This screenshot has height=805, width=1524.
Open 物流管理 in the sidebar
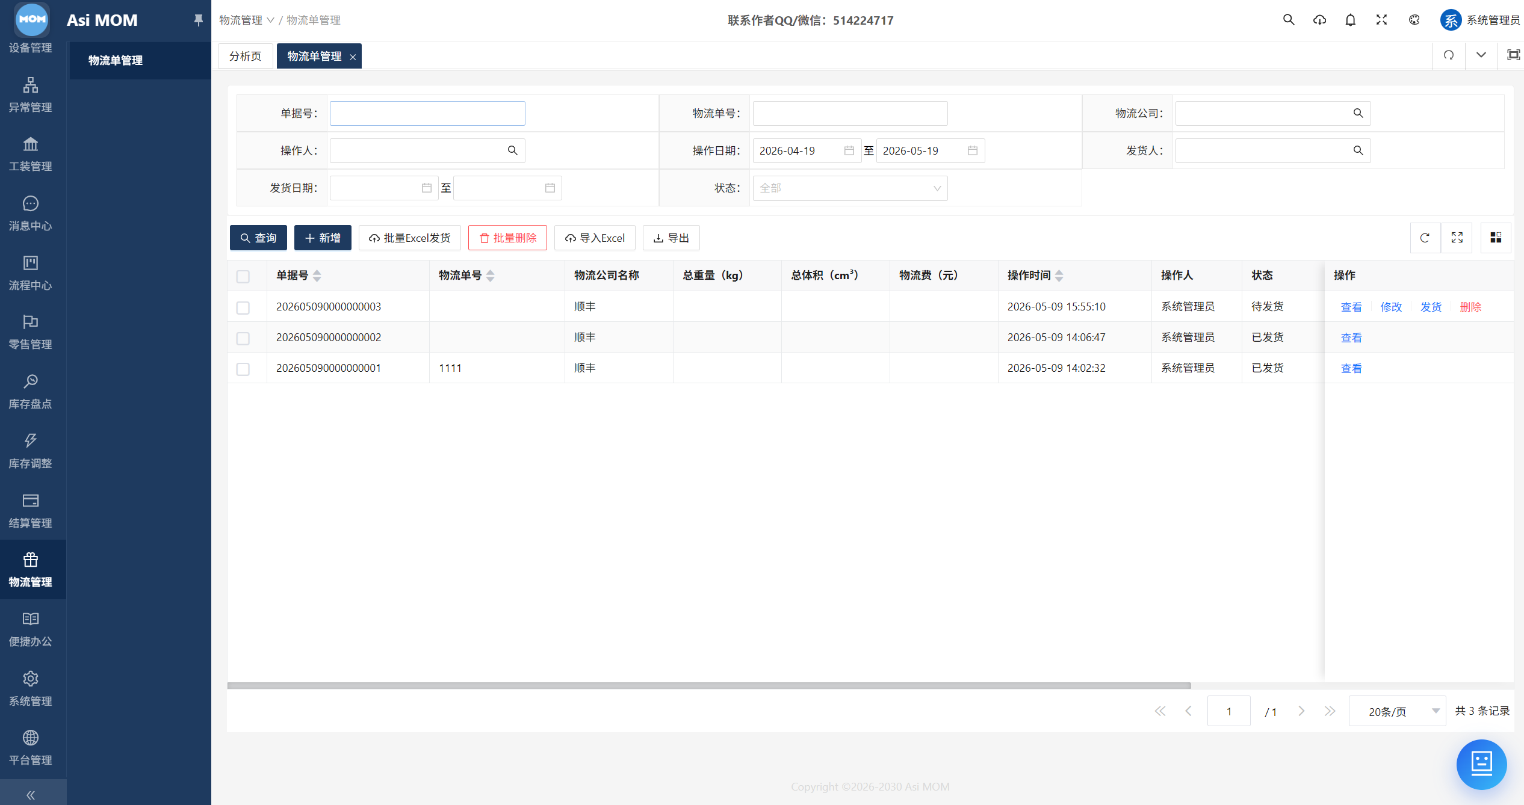[x=31, y=570]
